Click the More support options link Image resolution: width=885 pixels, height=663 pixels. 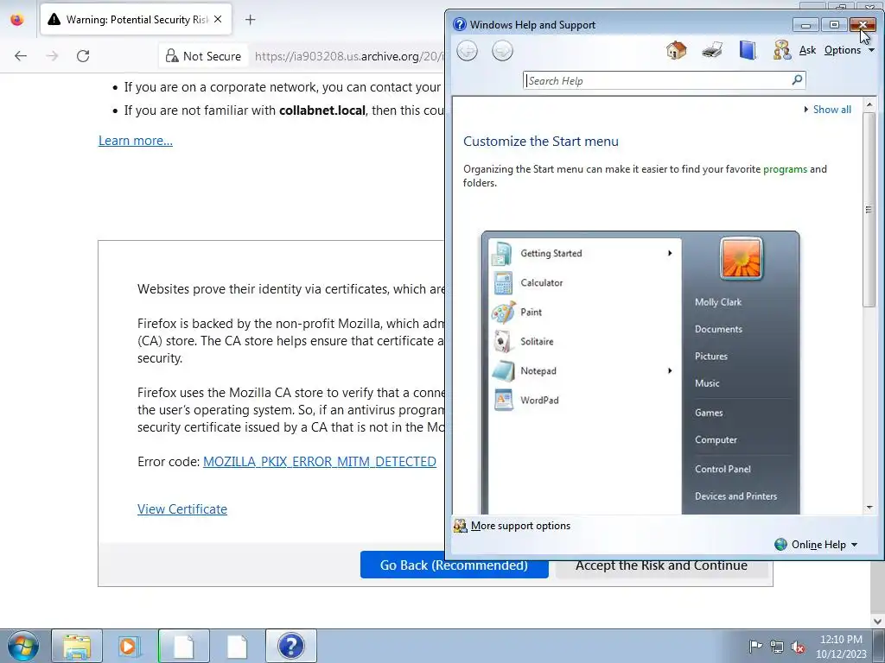[x=520, y=526]
